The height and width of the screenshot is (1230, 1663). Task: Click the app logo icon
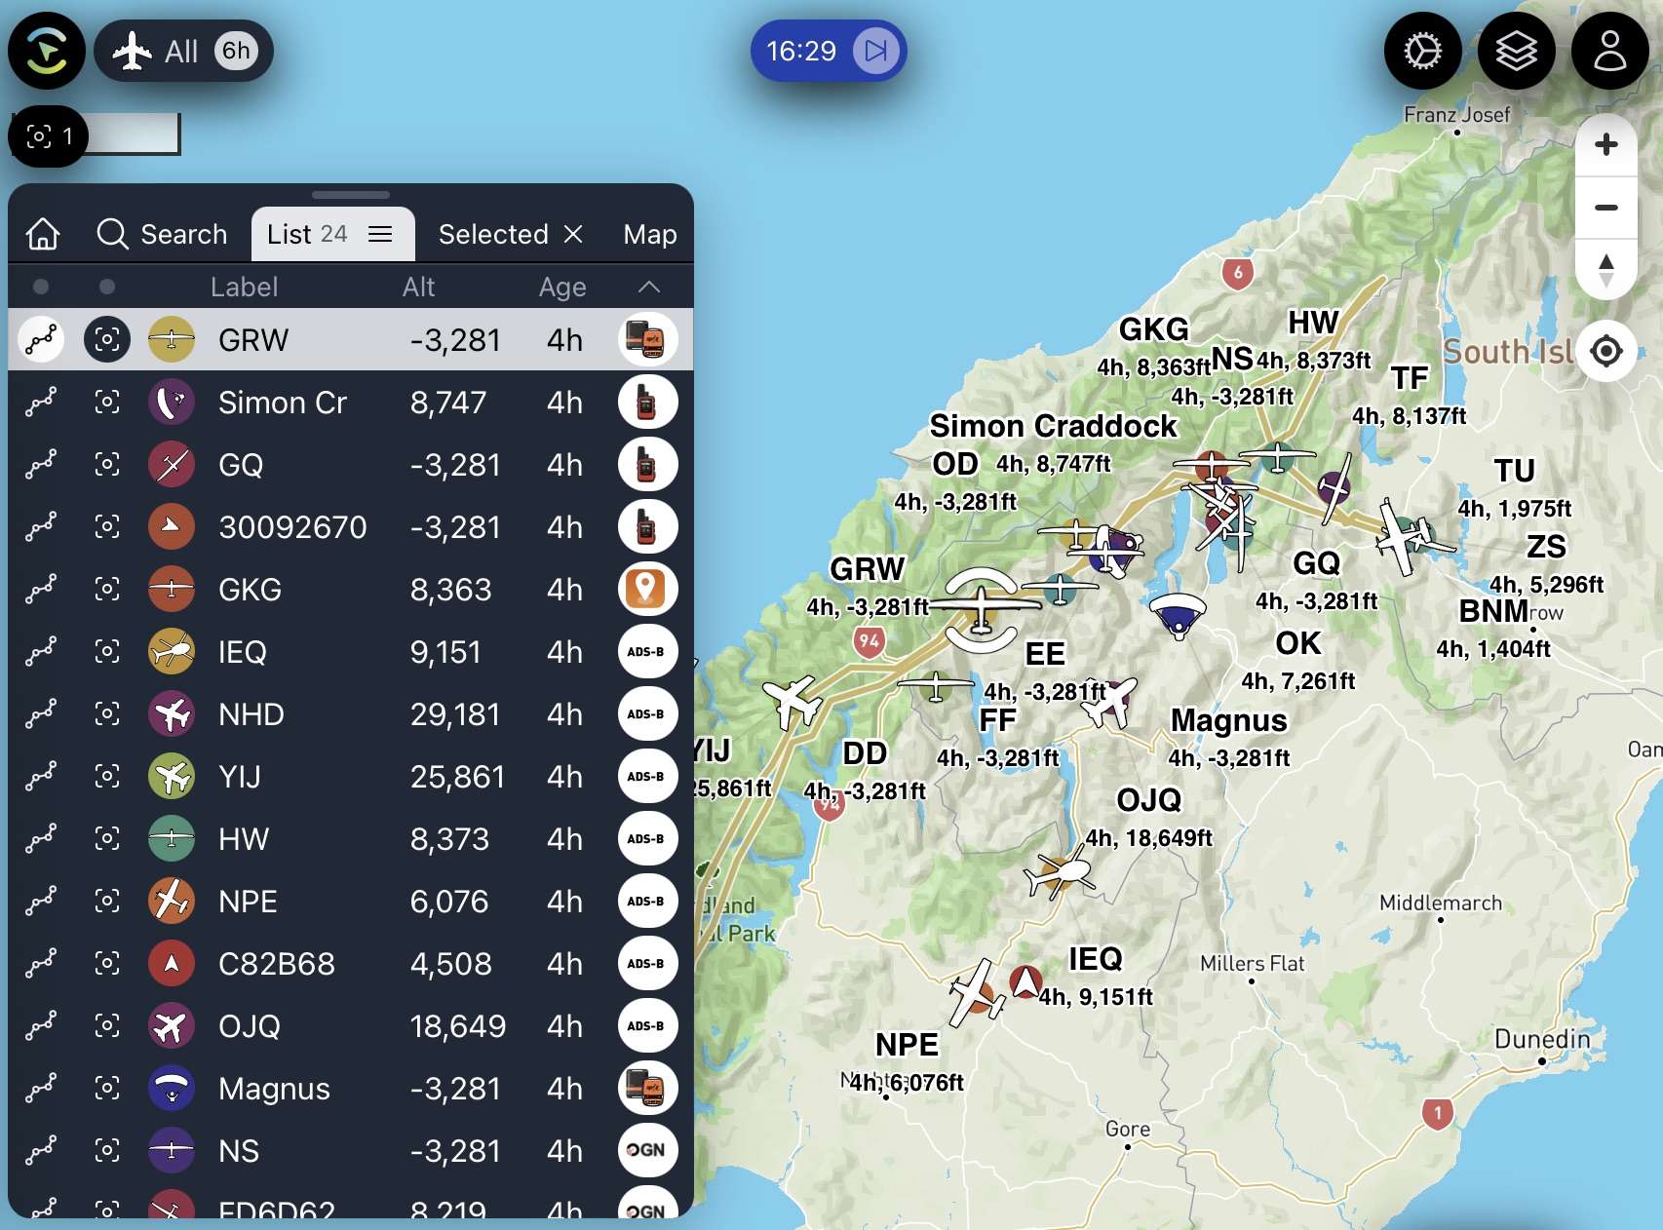point(47,51)
